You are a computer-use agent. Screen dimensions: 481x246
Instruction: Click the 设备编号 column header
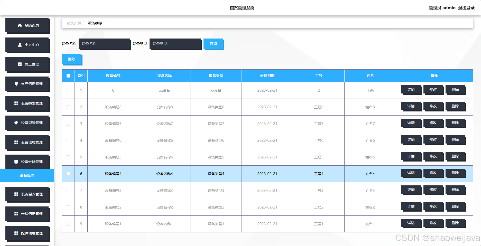click(113, 76)
